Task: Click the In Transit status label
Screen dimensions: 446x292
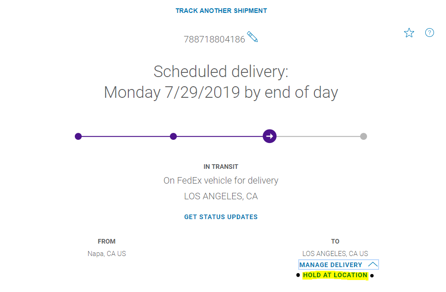Action: [x=221, y=167]
